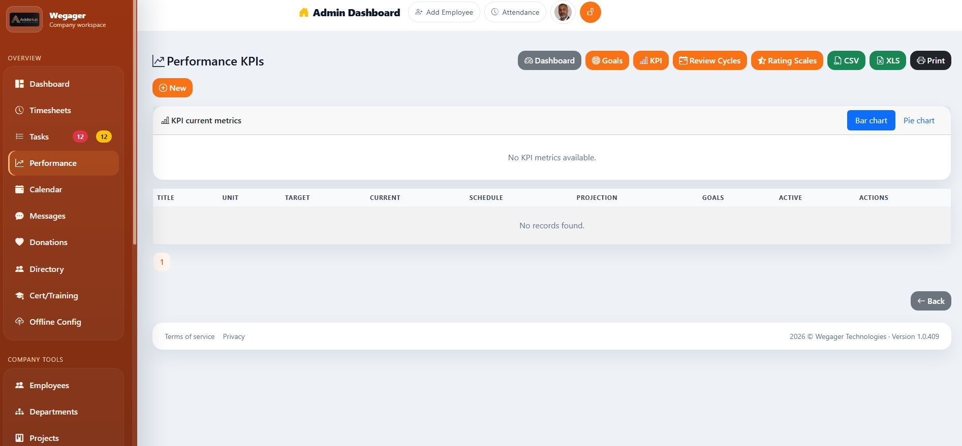This screenshot has height=446, width=962.
Task: Click the yellow Tasks badge showing 12
Action: 104,136
